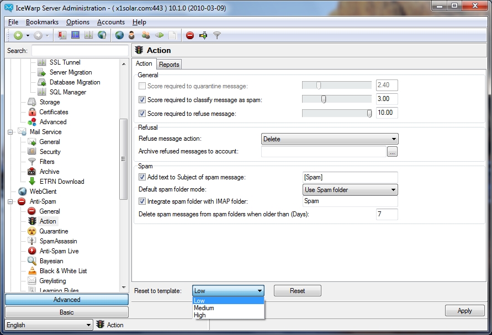
Task: Open the Bookmarks menu
Action: pyautogui.click(x=42, y=22)
